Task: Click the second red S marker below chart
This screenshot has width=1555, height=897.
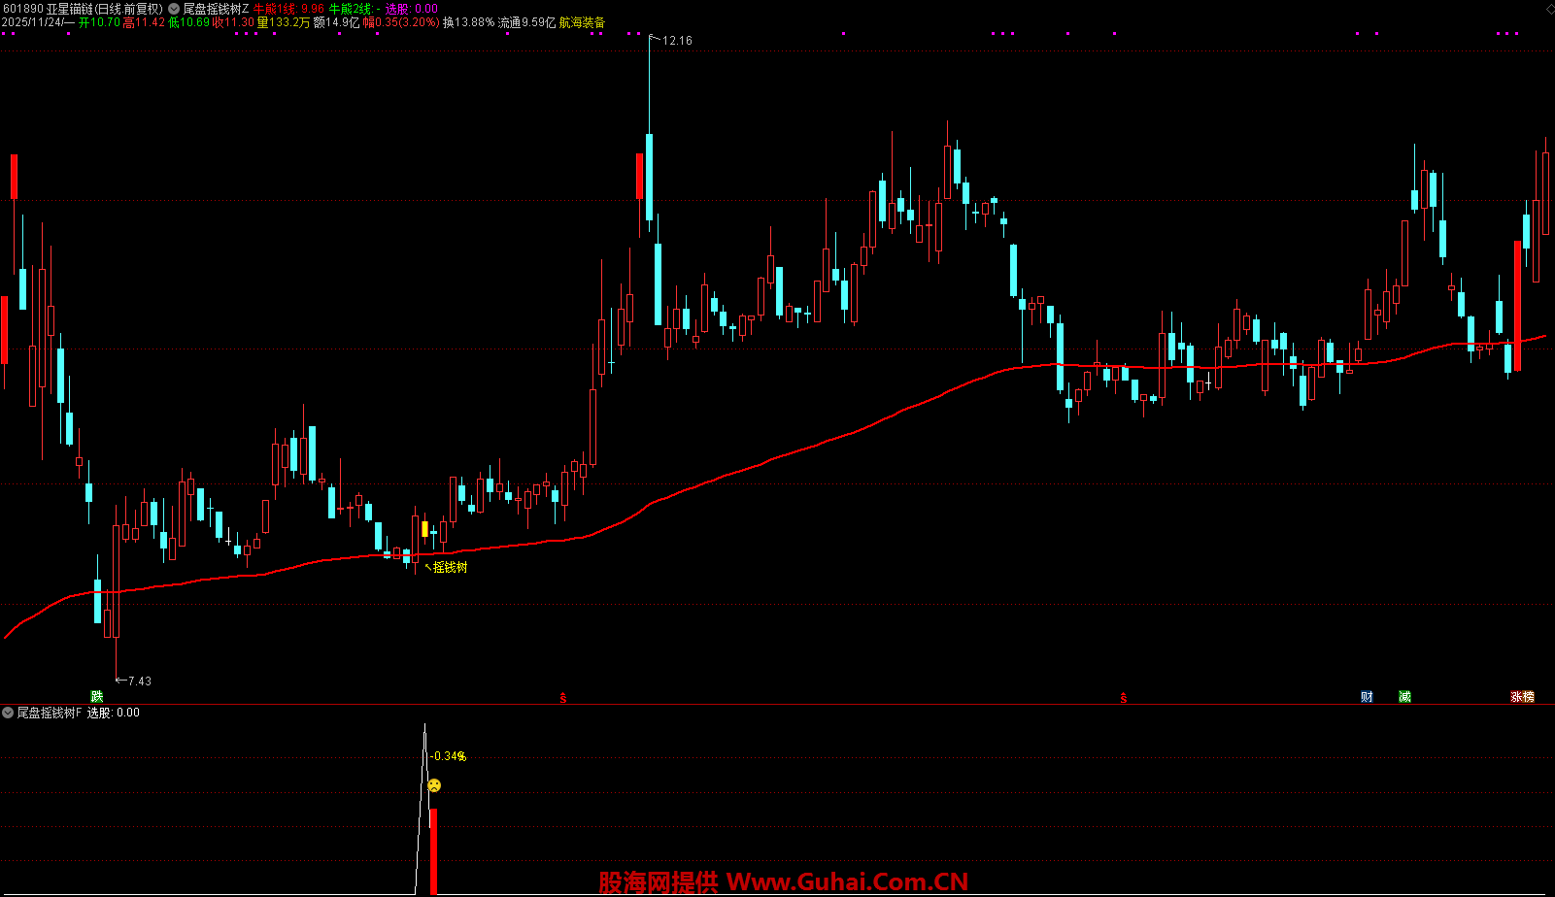Action: [1124, 697]
